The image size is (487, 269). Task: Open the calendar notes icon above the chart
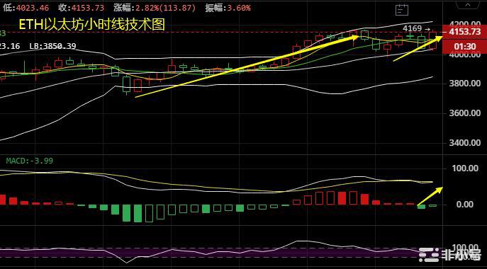click(402, 10)
